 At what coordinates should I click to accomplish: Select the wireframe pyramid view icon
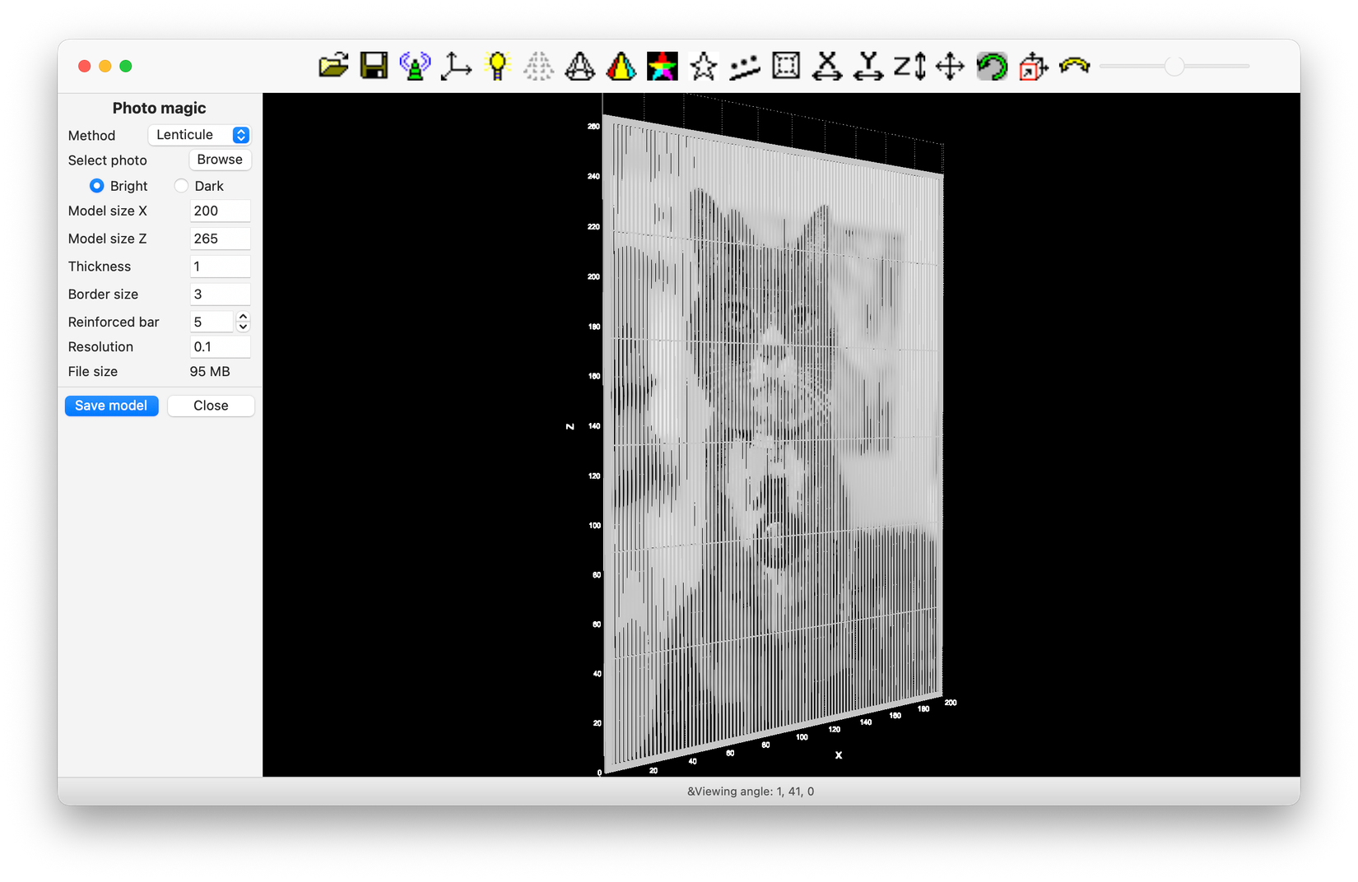pos(579,66)
